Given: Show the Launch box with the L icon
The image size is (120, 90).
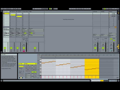Looking at the screenshot, I should [x=19, y=78].
